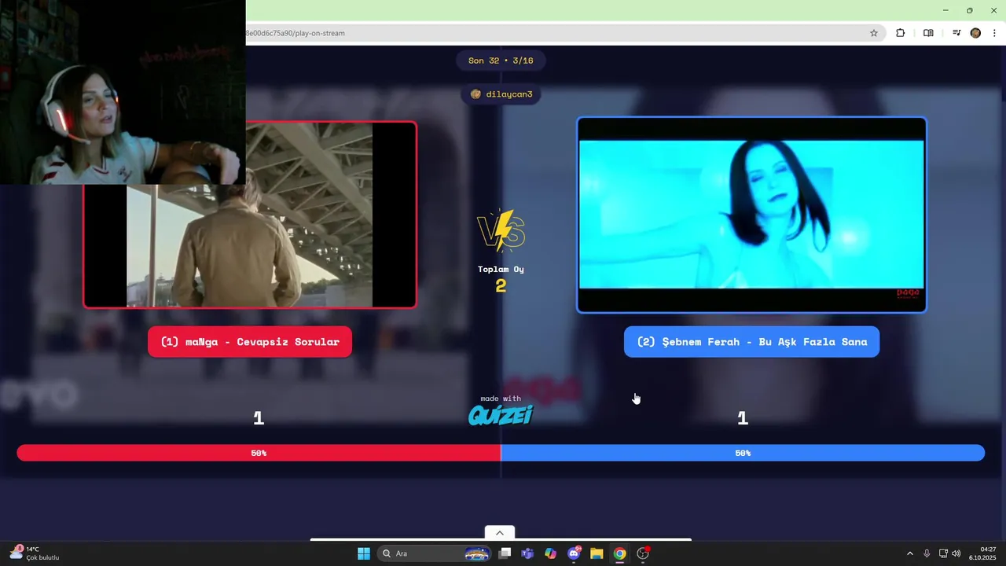Screen dimensions: 1006x566
Task: Open the Chrome profile avatar
Action: (975, 33)
